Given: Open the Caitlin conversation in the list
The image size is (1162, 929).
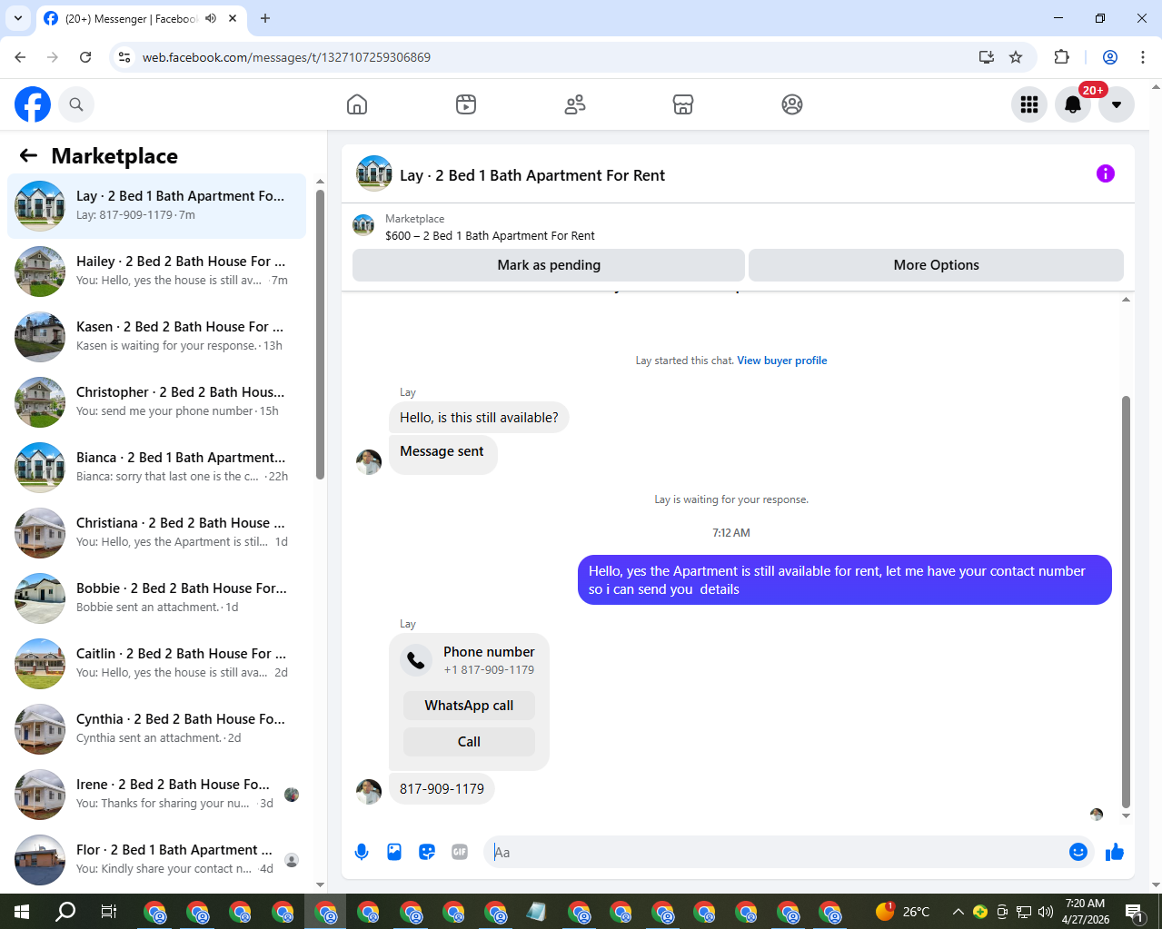Looking at the screenshot, I should point(157,664).
